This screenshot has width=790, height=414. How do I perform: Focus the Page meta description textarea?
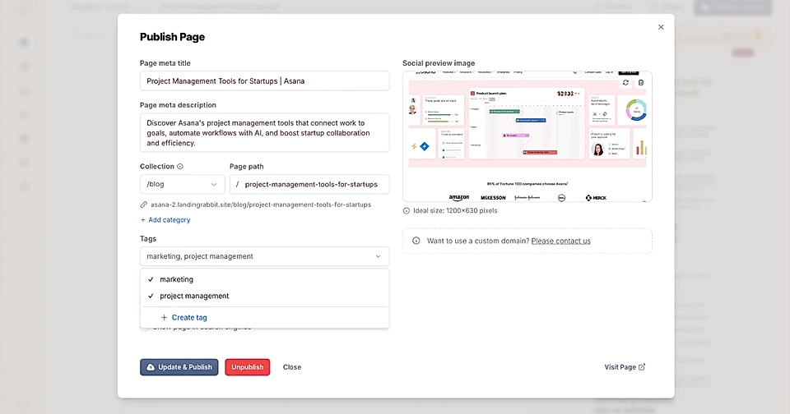tap(264, 133)
